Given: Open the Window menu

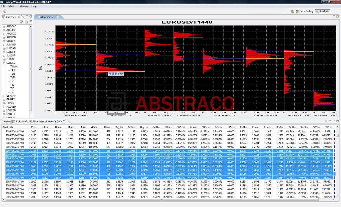Looking at the screenshot, I should tap(24, 6).
